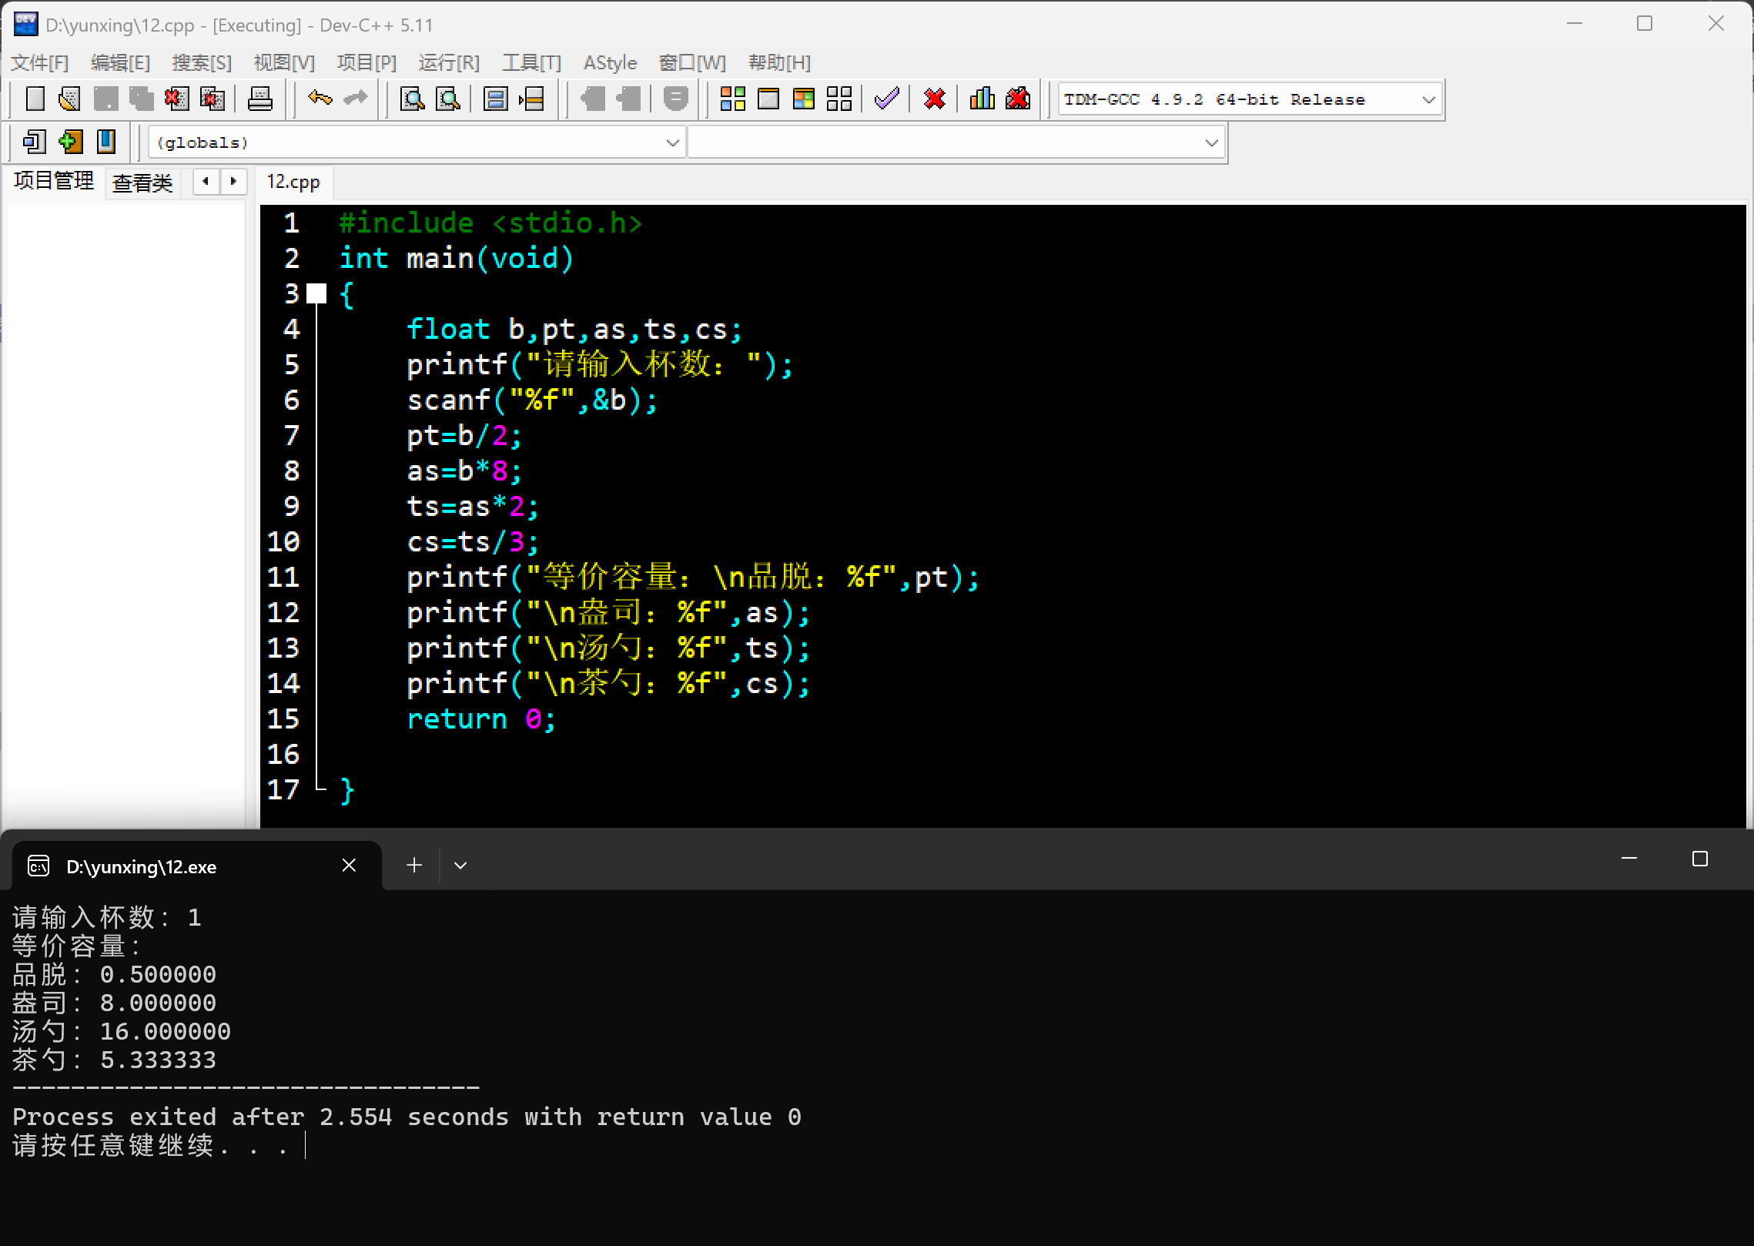
Task: Click the New file toolbar icon
Action: click(35, 99)
